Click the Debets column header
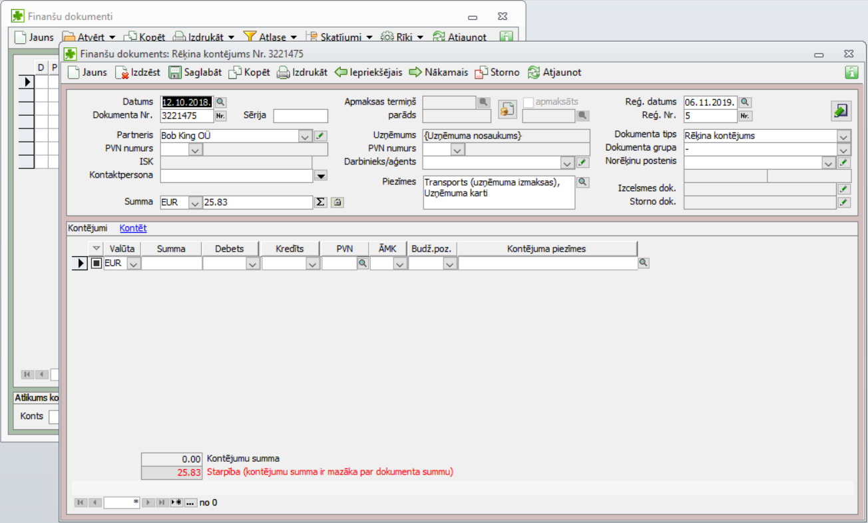Viewport: 868px width, 523px height. coord(229,249)
